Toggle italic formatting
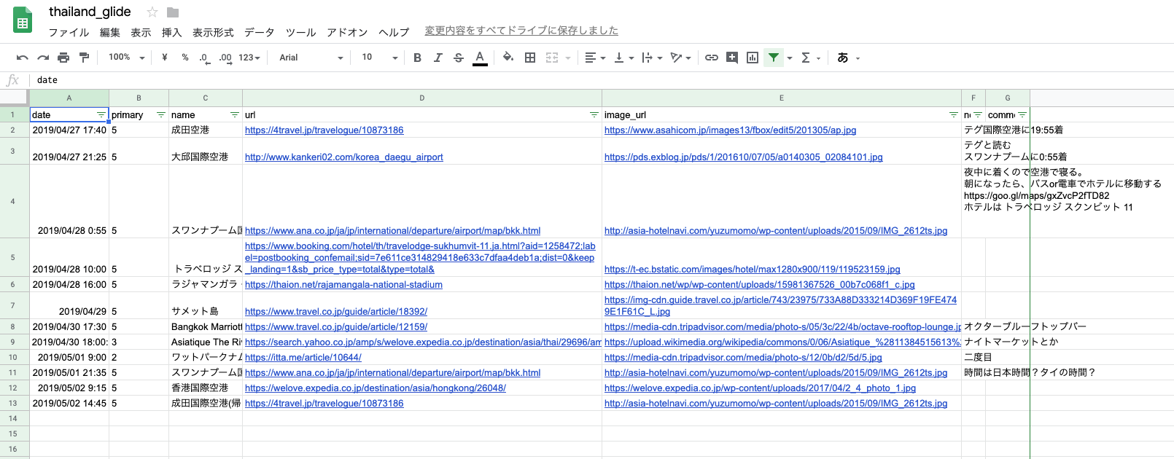Screen dimensions: 1174x459 click(438, 58)
